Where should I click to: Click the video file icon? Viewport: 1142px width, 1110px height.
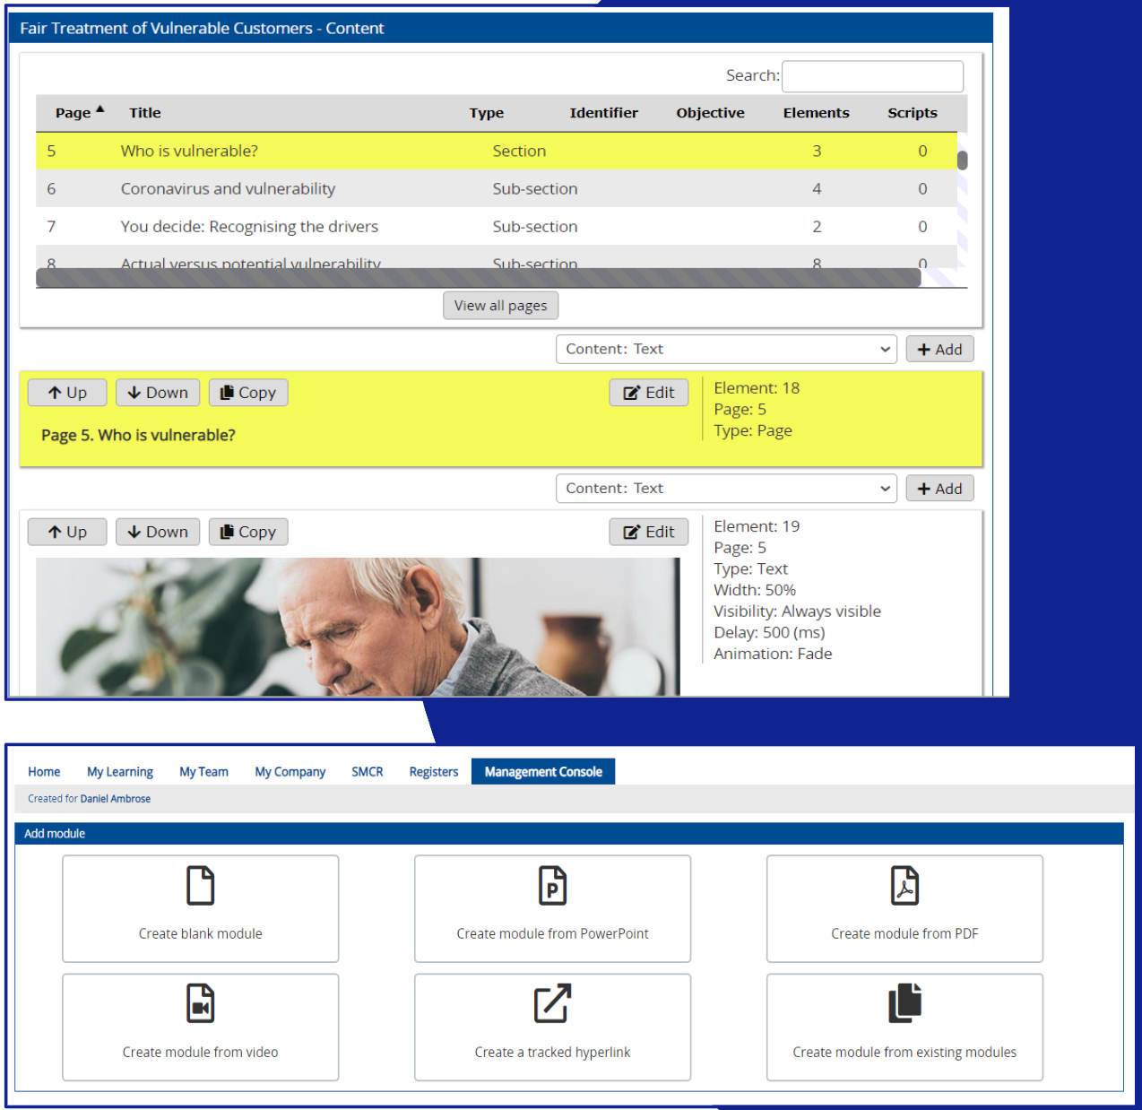point(200,1003)
